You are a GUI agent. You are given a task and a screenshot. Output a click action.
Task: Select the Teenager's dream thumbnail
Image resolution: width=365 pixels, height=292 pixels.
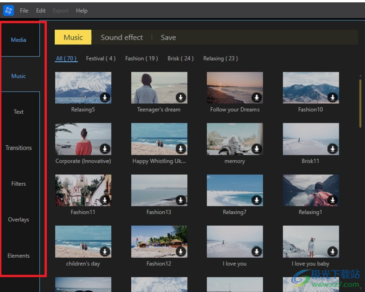point(159,88)
